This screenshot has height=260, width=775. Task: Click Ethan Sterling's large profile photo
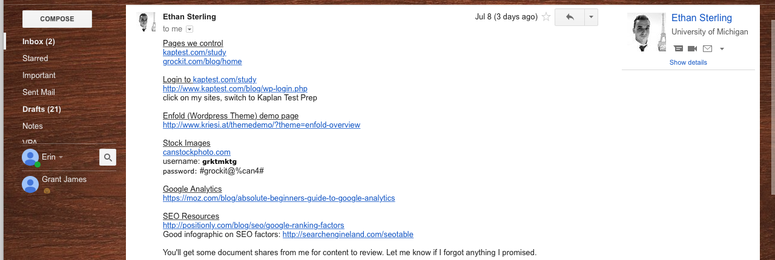pos(646,32)
